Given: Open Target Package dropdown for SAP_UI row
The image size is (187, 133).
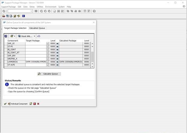Looking at the screenshot, I should coord(47,44).
